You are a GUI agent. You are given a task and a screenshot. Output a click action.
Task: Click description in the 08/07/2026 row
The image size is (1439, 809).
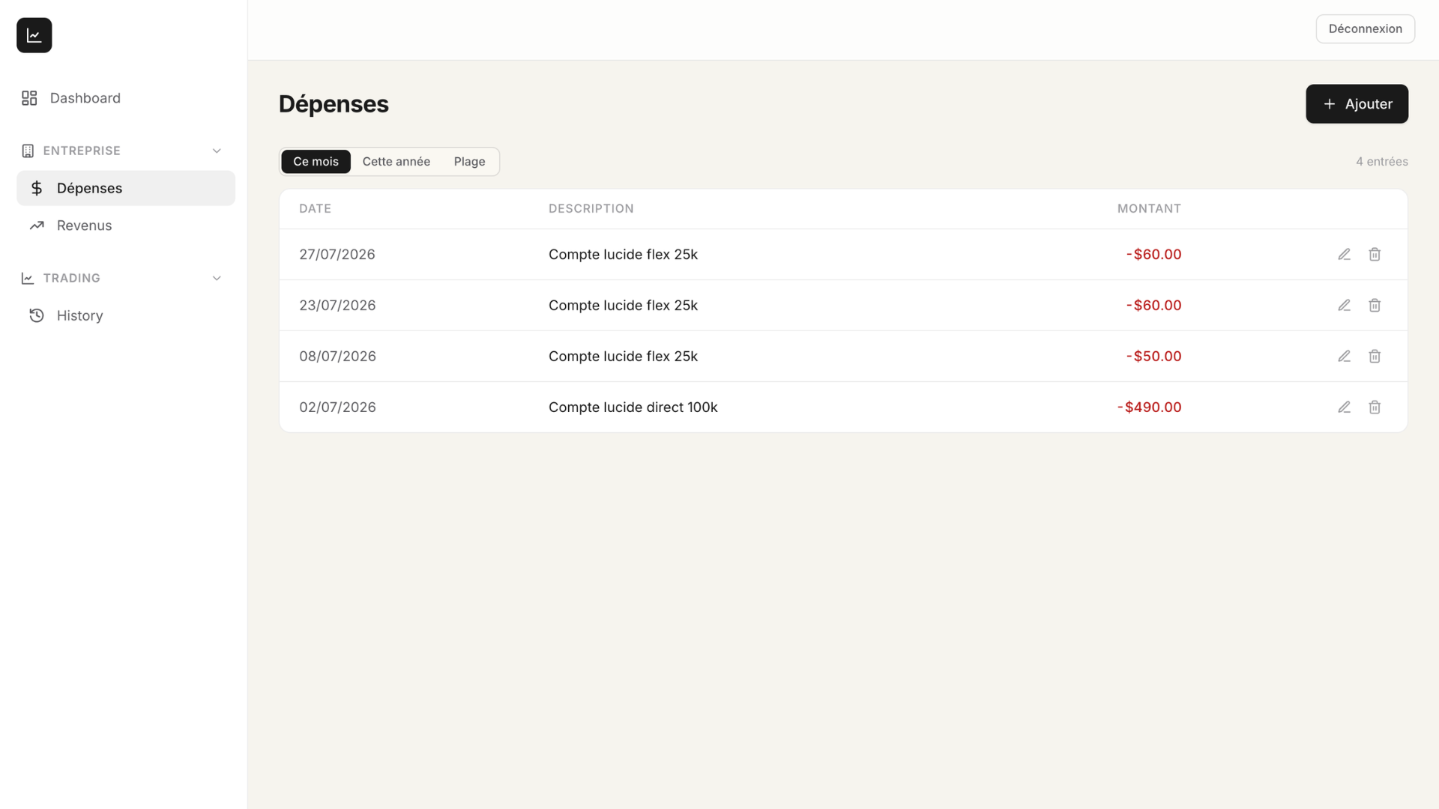(x=623, y=357)
